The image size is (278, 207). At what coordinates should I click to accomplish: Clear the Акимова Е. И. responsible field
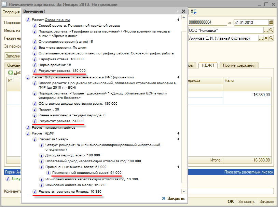click(266, 38)
